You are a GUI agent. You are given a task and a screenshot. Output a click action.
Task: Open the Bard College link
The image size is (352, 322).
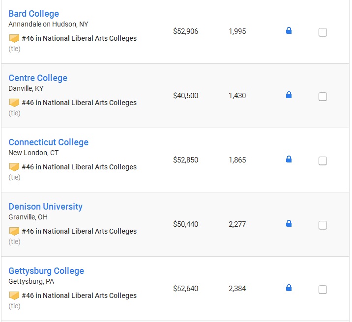33,14
